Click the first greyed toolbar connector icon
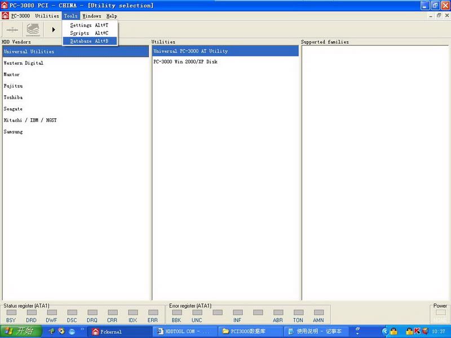This screenshot has height=338, width=451. 12,30
